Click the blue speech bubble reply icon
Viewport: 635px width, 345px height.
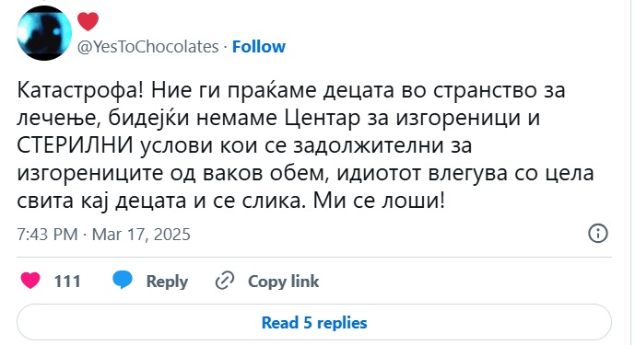tap(123, 280)
